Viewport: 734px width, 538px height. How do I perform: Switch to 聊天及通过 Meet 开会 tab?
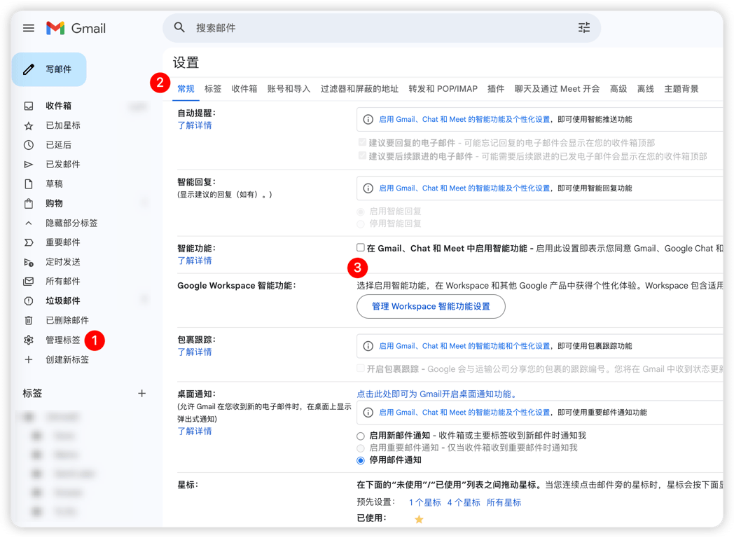(x=557, y=88)
